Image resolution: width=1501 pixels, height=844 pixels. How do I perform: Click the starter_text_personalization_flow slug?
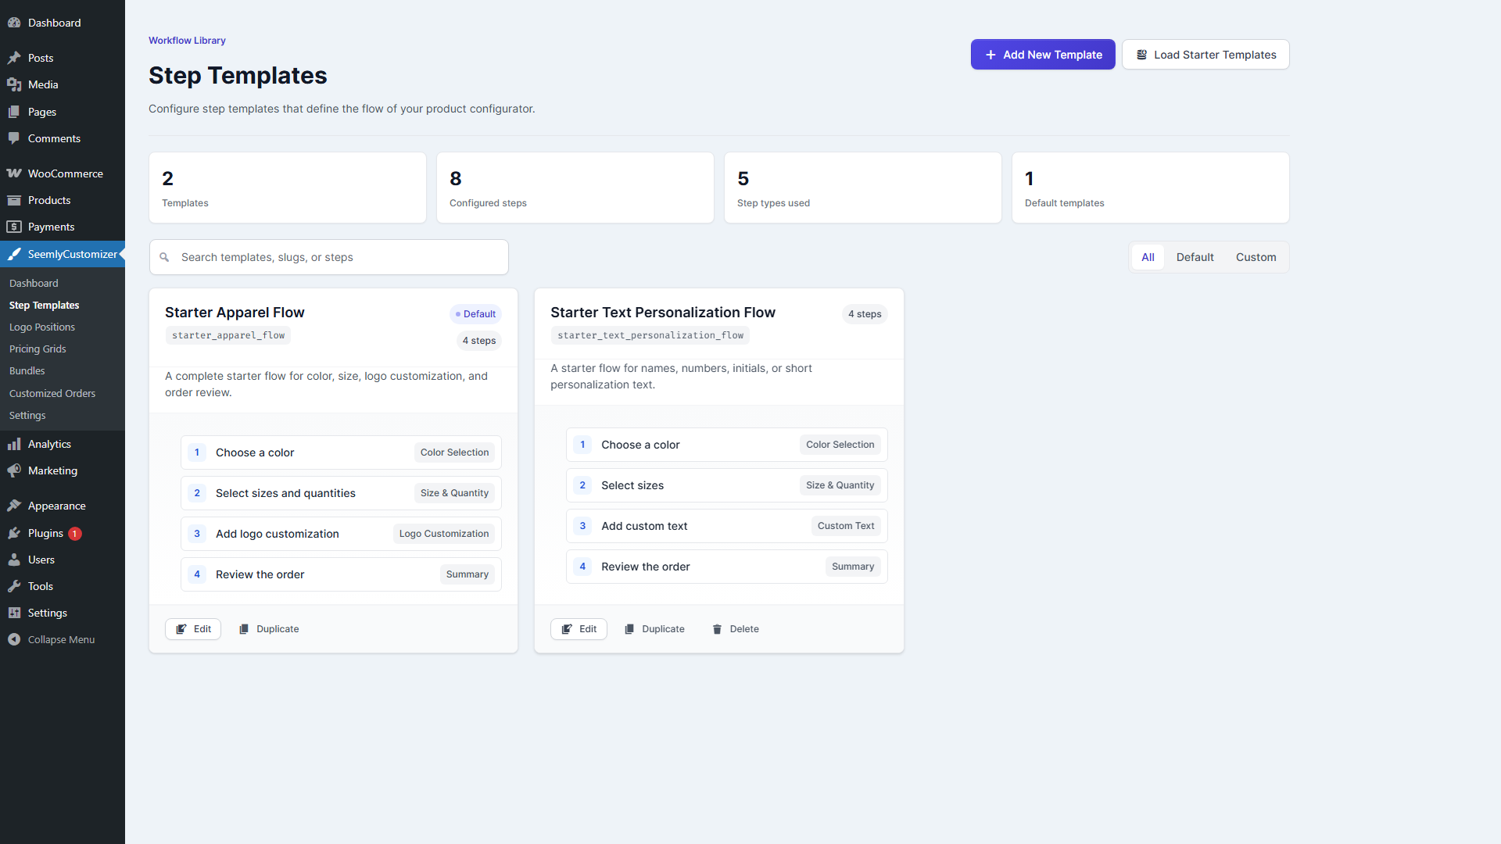pos(650,335)
